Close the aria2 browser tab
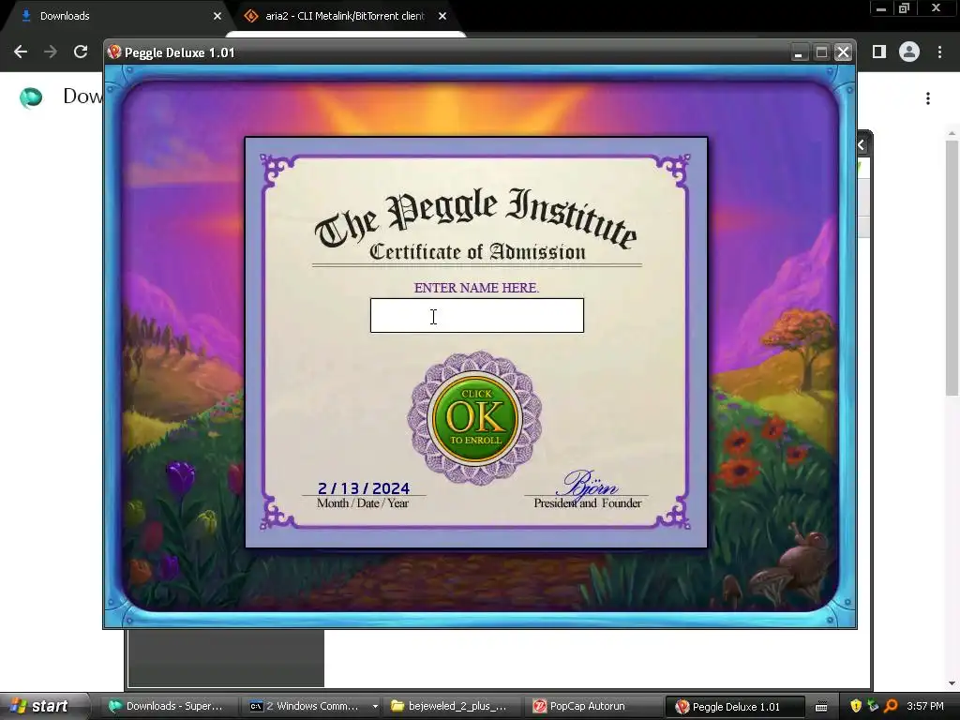The width and height of the screenshot is (960, 720). coord(442,16)
